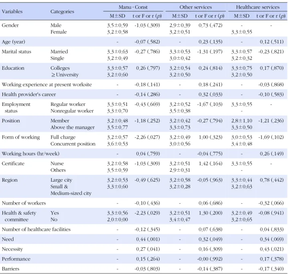Click the value '-0.00 (.992)'
Image resolution: width=288 pixels, height=274 pixels.
point(209,259)
